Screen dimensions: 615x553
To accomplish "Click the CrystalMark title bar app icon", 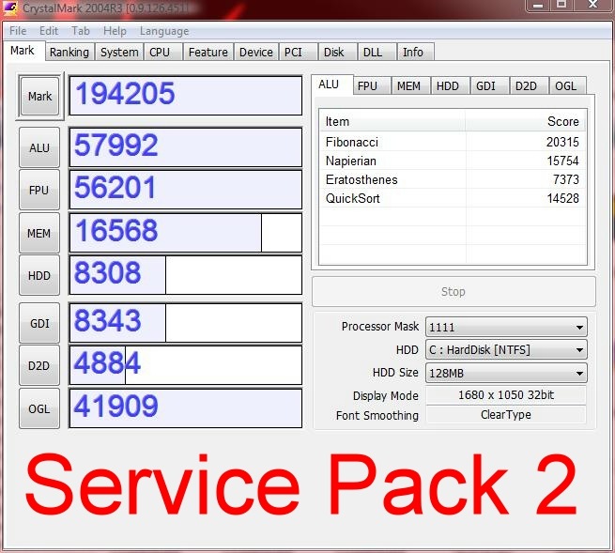I will (11, 8).
